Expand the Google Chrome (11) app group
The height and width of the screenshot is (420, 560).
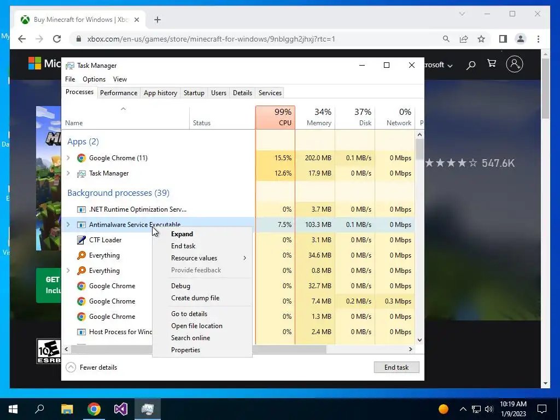[68, 158]
